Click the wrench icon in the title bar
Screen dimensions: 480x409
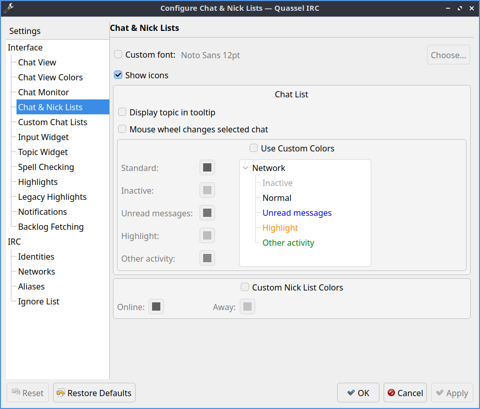(x=9, y=8)
